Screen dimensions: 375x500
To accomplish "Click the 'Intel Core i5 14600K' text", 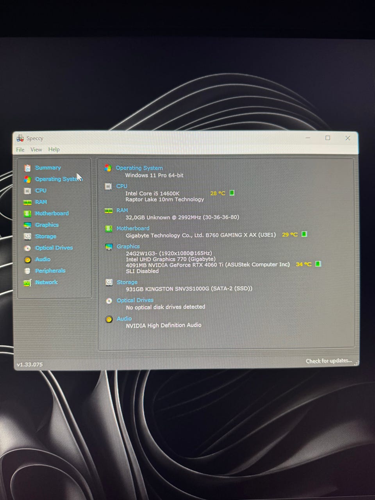I will 152,193.
